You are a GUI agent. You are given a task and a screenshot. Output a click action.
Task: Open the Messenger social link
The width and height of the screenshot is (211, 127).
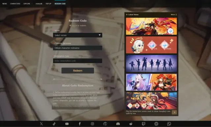tap(156, 124)
